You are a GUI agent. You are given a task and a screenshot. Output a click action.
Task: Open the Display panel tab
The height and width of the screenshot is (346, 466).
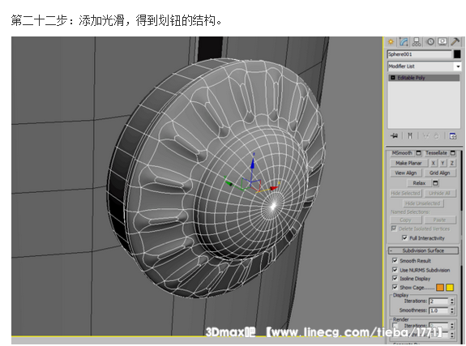tap(442, 42)
